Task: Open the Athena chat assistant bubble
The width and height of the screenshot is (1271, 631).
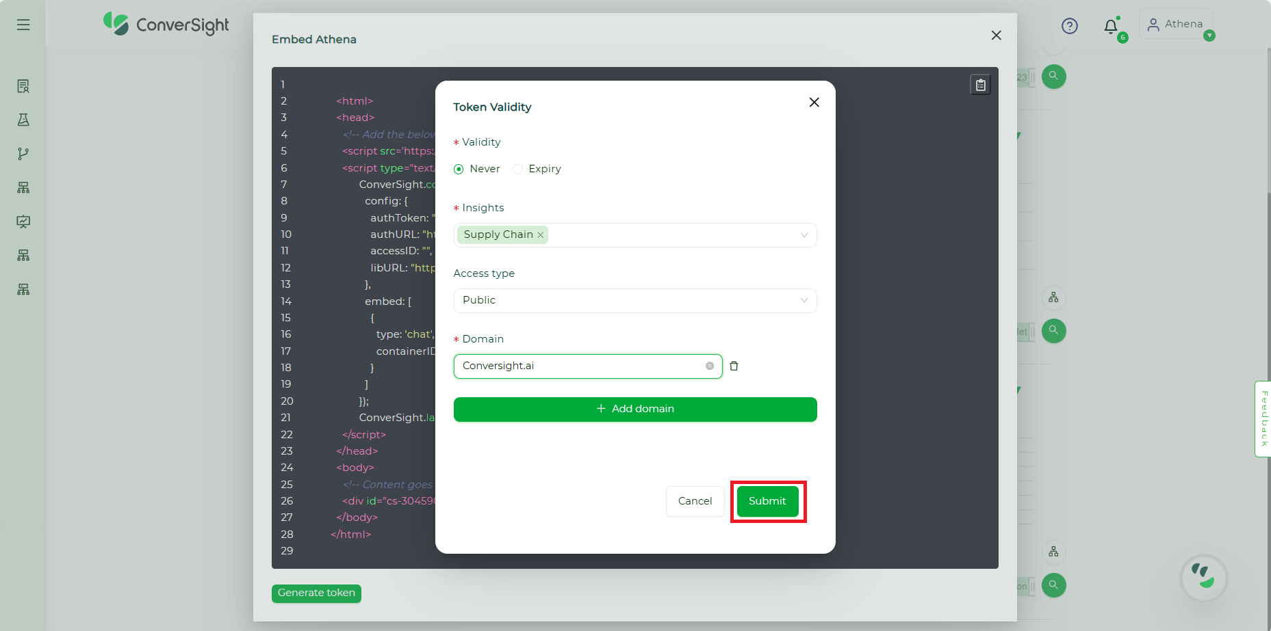Action: tap(1204, 578)
